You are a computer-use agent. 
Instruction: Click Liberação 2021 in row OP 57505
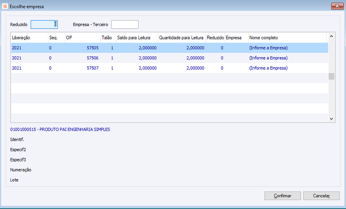click(17, 48)
